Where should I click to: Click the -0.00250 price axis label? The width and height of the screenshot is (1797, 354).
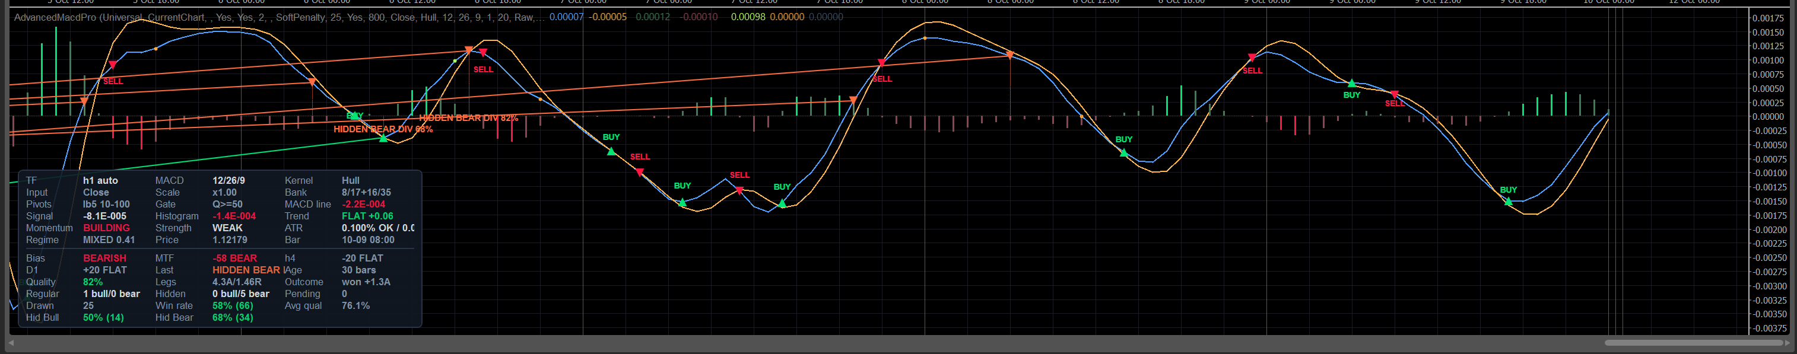(x=1769, y=258)
